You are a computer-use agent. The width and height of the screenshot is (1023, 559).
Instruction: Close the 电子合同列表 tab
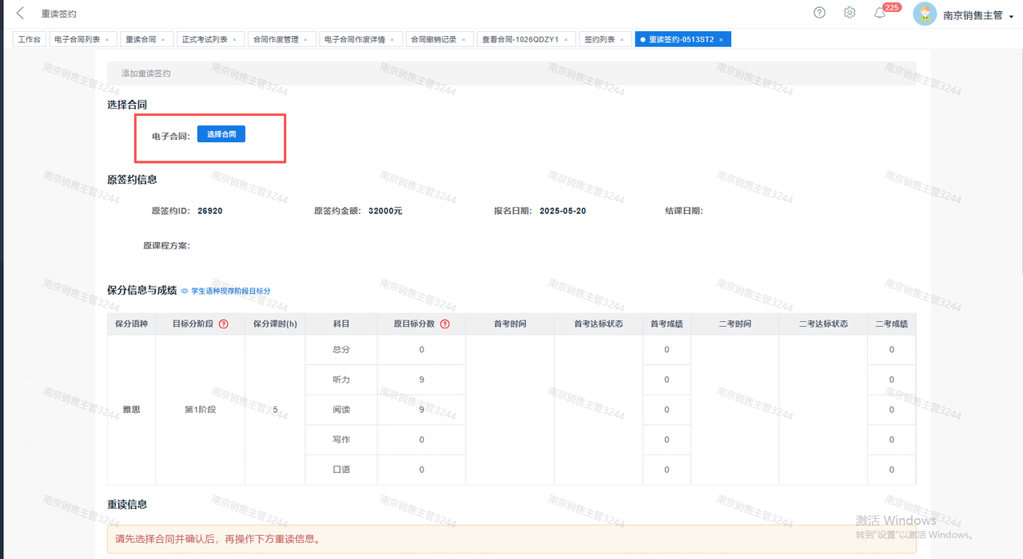[x=106, y=39]
